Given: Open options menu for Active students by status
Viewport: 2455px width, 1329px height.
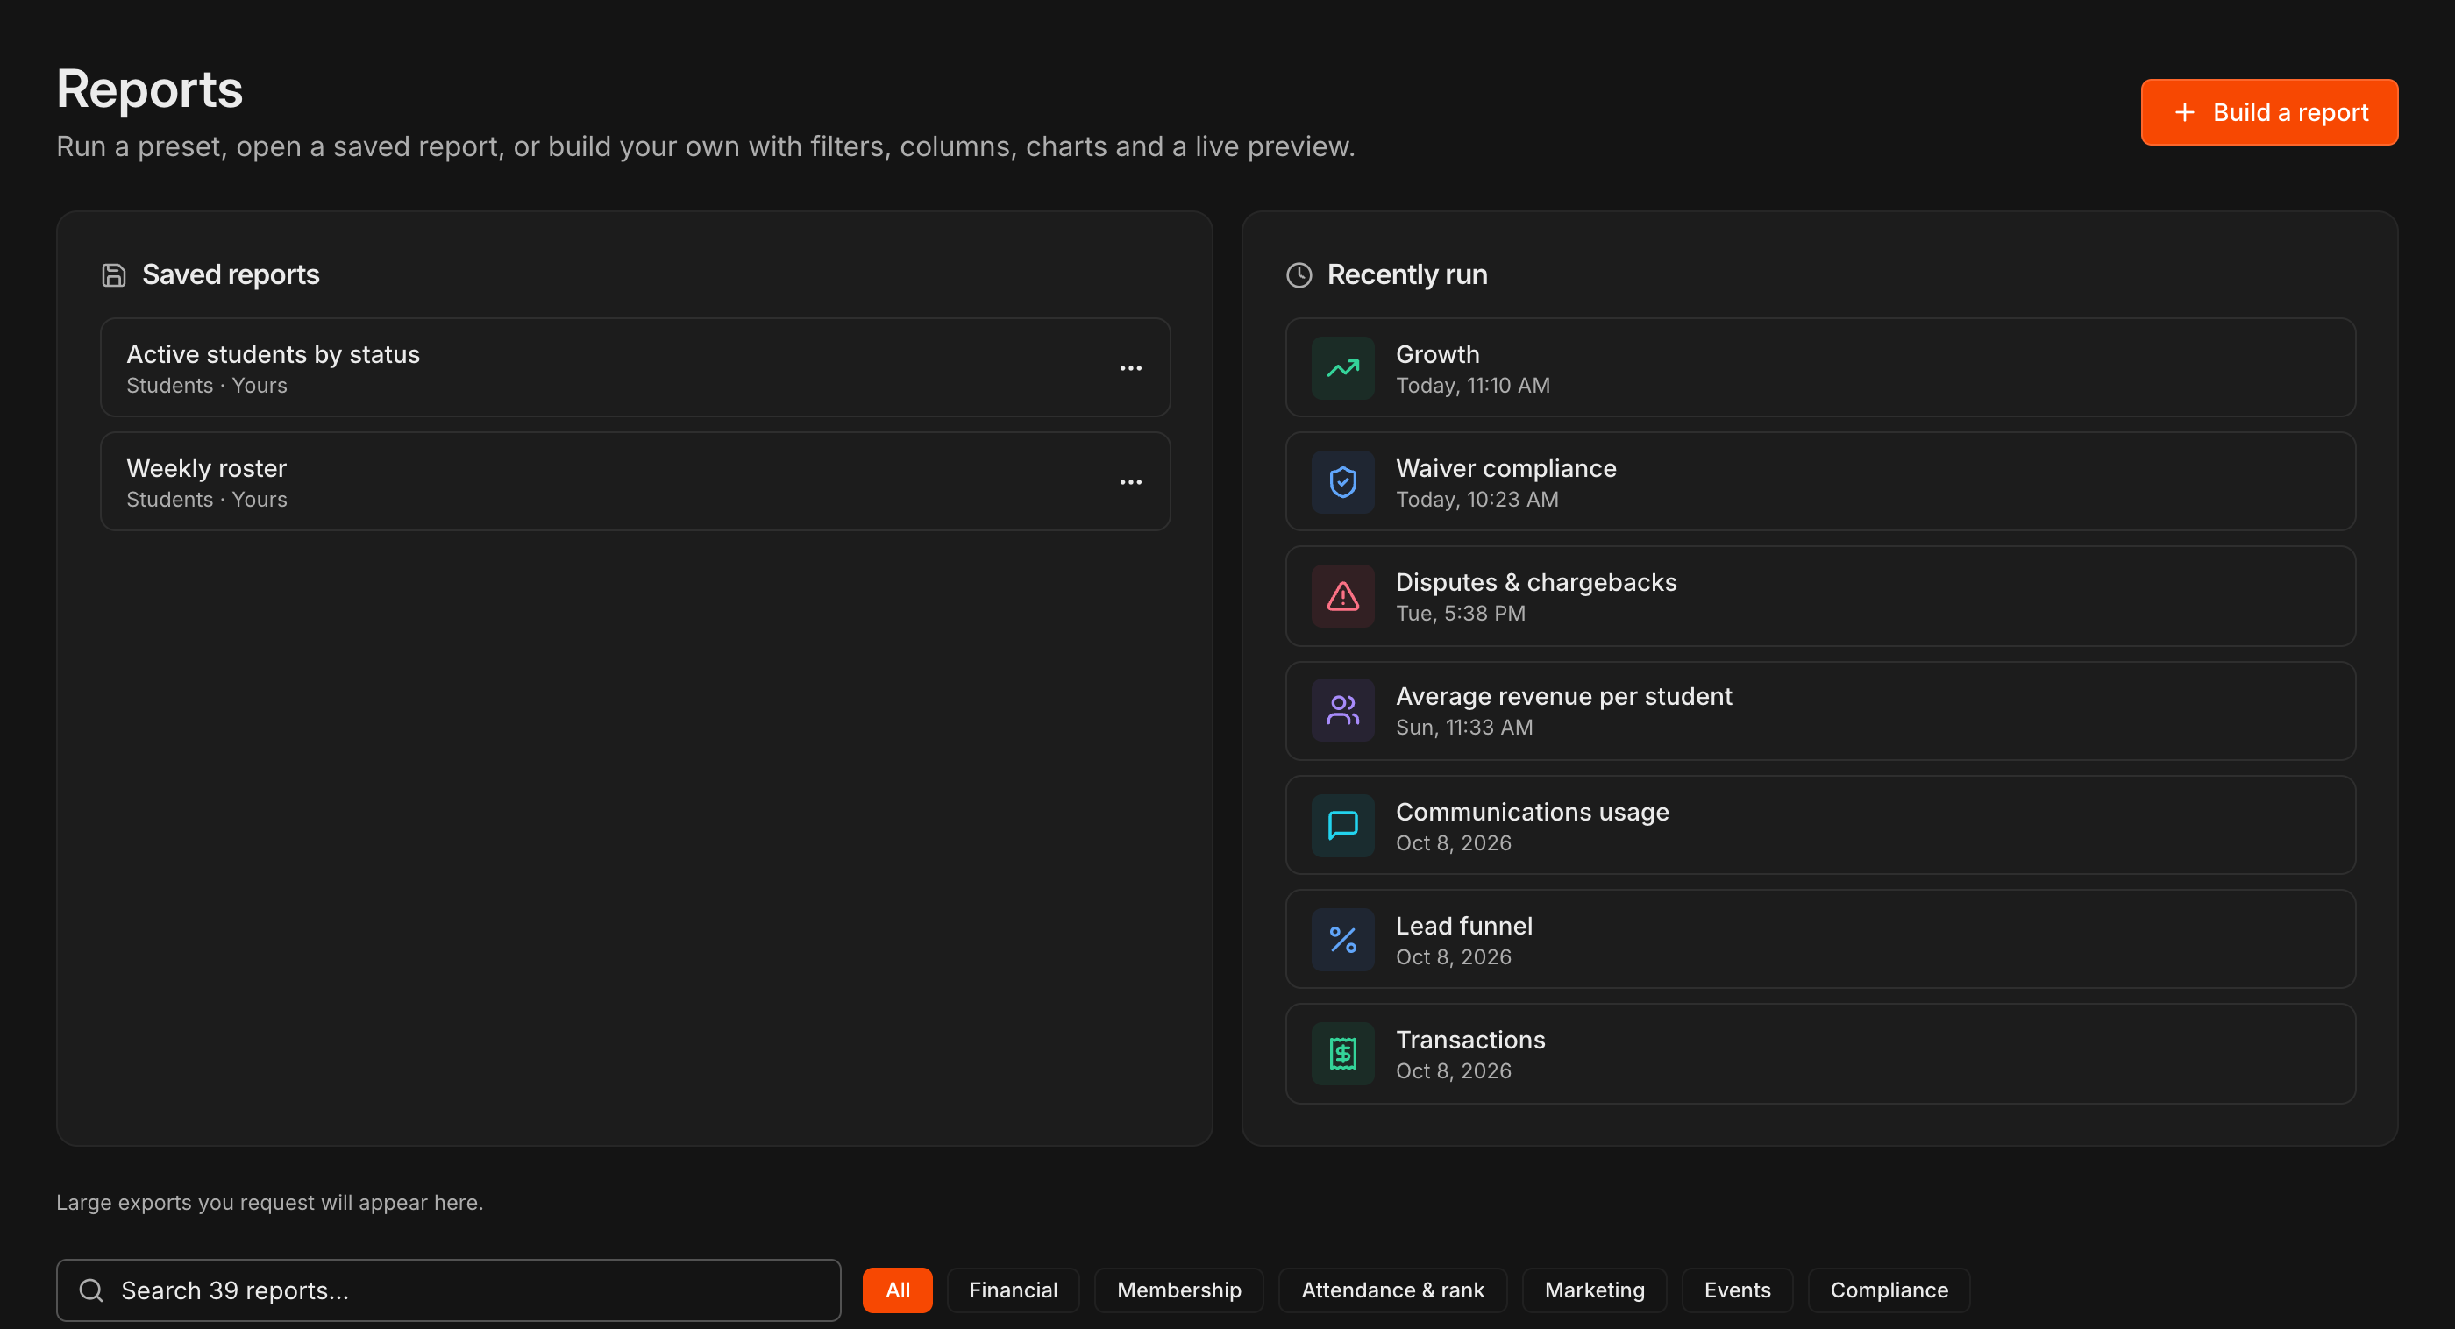Looking at the screenshot, I should pyautogui.click(x=1130, y=367).
